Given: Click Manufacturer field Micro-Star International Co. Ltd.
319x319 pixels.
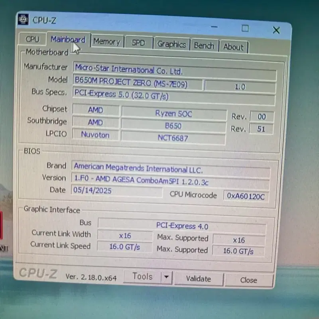Looking at the screenshot, I should pyautogui.click(x=175, y=71).
